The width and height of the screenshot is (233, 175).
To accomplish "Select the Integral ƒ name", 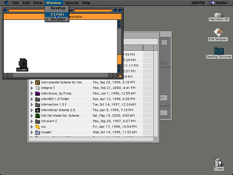I will [48, 88].
